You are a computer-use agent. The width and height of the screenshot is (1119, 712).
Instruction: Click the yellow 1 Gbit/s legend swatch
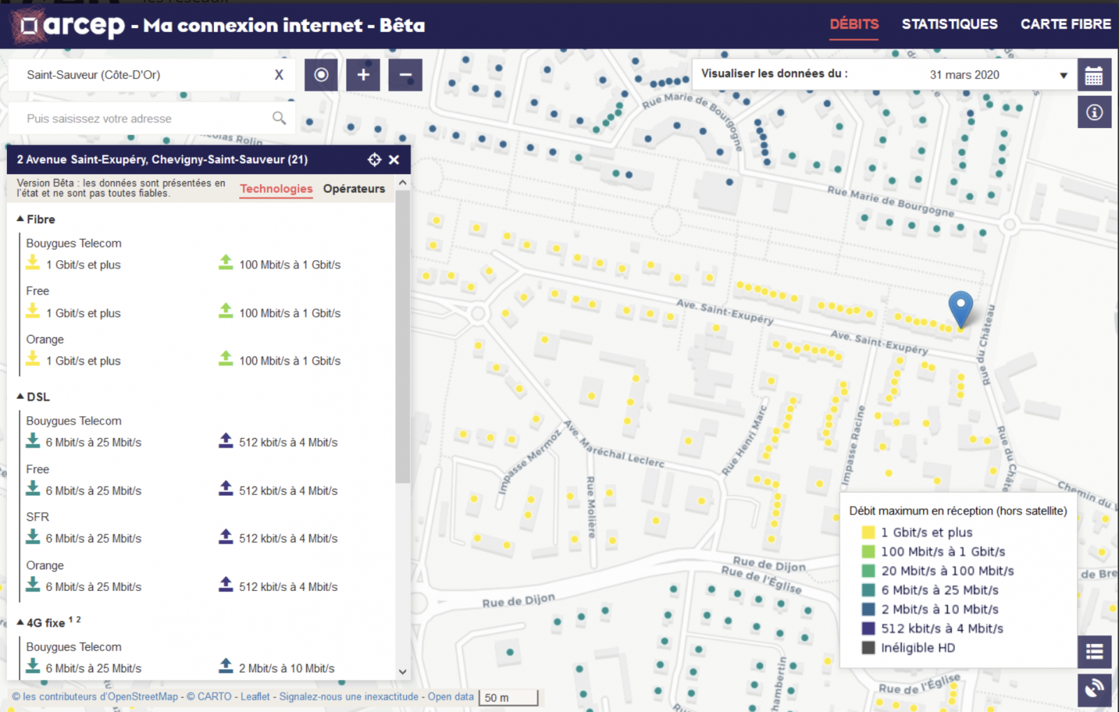click(868, 532)
